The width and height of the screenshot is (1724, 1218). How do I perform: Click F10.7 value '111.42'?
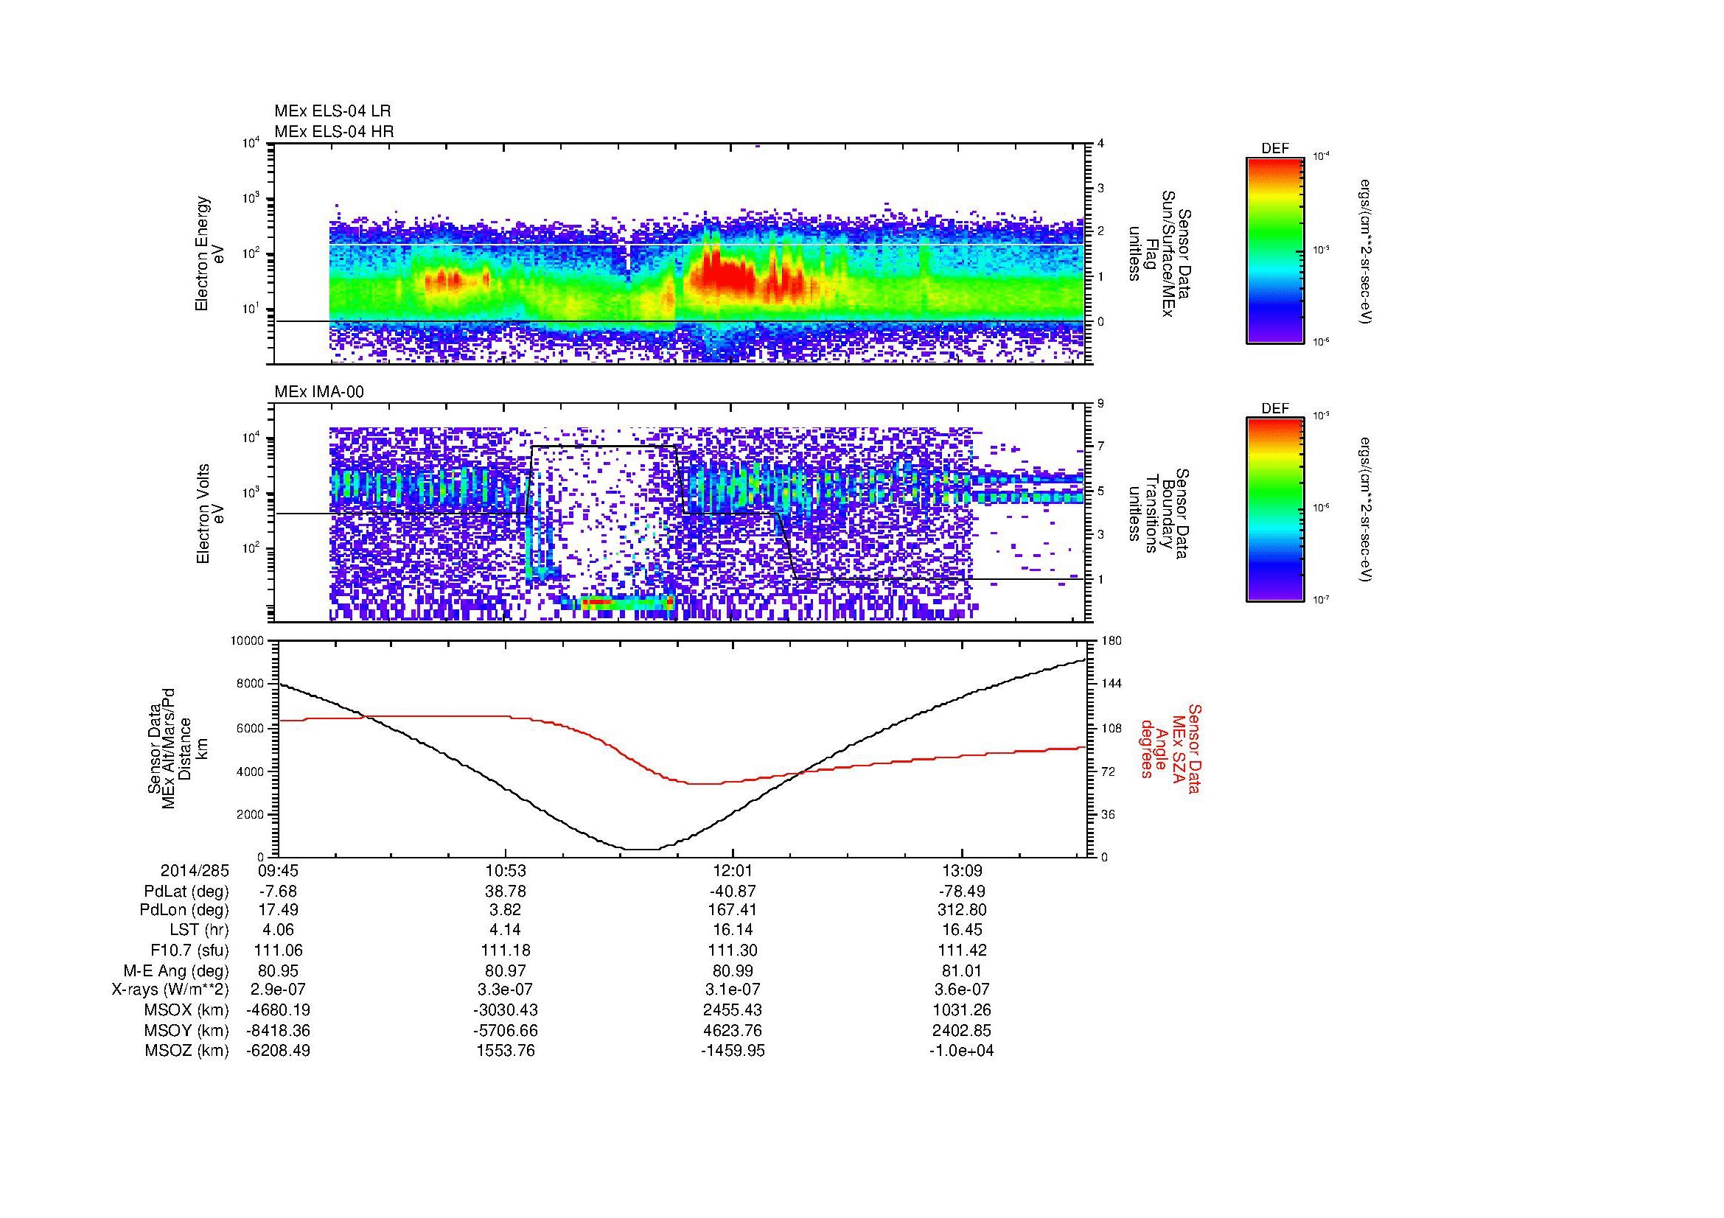[962, 950]
